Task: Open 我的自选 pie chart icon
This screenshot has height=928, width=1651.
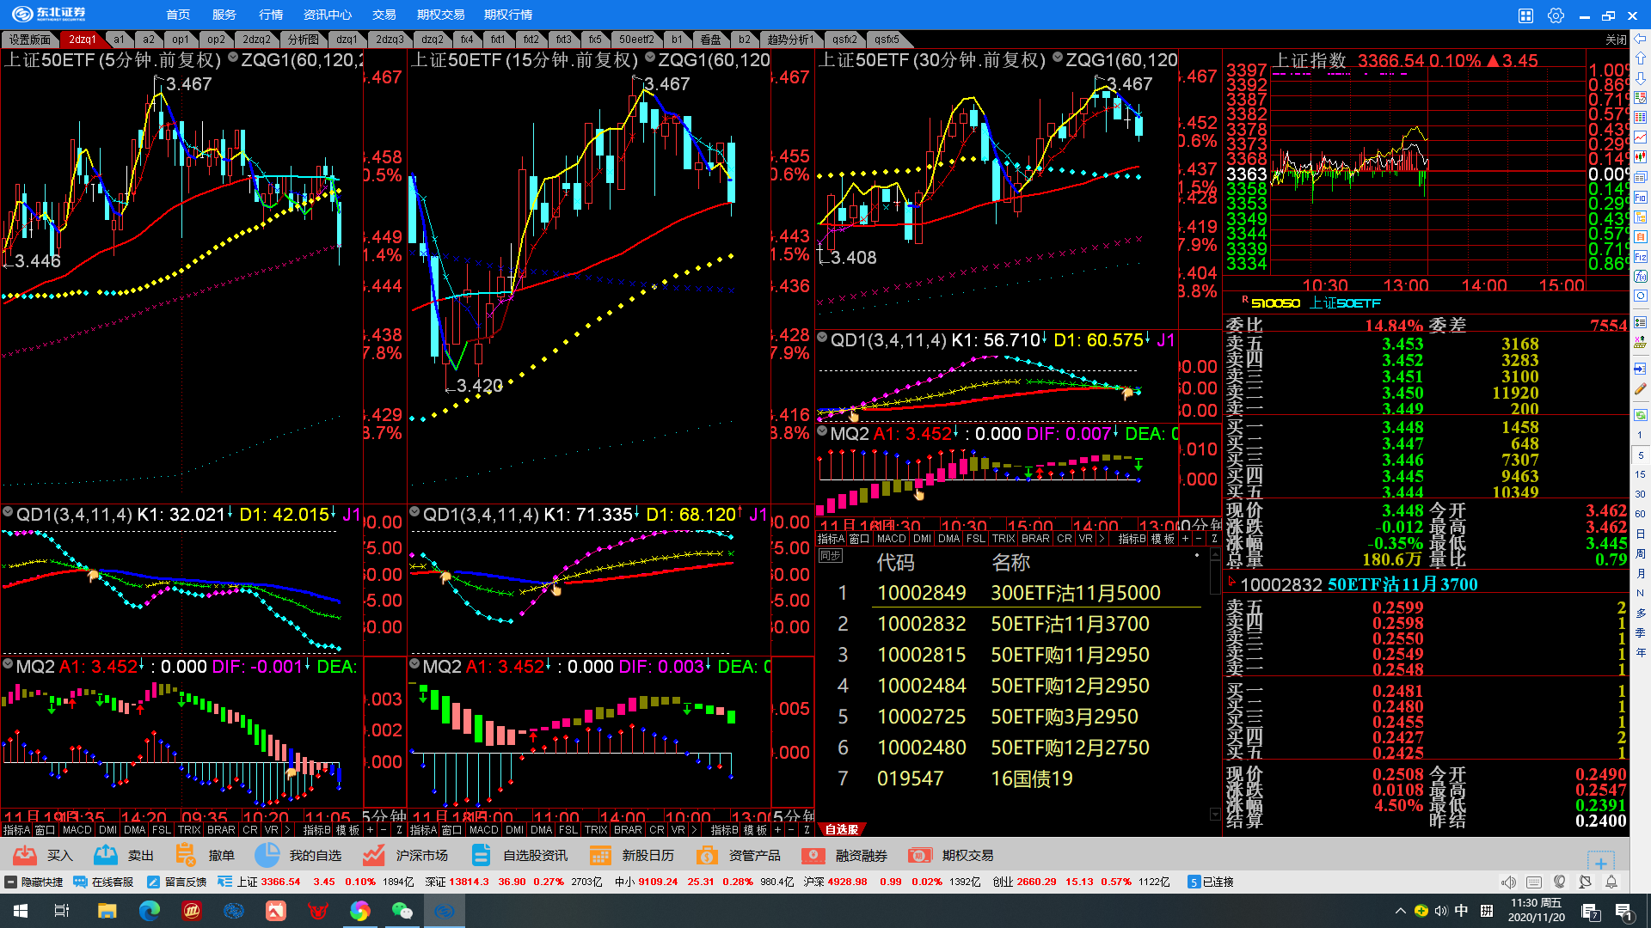Action: tap(267, 855)
